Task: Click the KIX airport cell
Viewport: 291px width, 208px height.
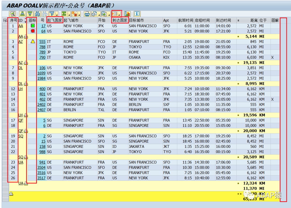Action: click(x=170, y=57)
